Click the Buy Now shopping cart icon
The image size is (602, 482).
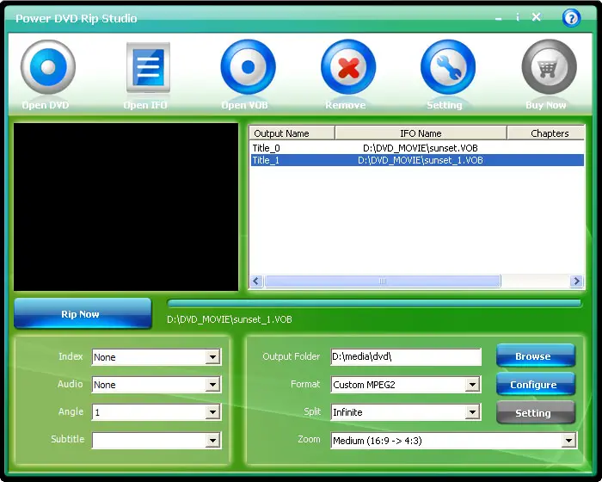click(x=549, y=67)
